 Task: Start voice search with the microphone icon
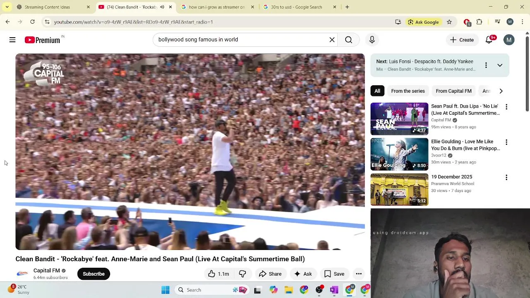coord(372,40)
